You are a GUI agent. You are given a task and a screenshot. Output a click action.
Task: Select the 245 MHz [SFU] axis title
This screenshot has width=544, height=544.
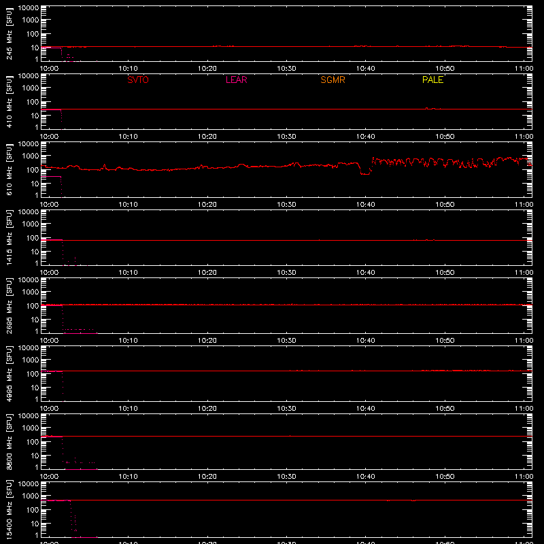click(9, 33)
